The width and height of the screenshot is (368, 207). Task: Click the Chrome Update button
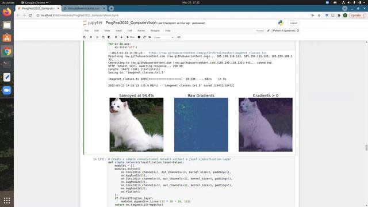[357, 16]
